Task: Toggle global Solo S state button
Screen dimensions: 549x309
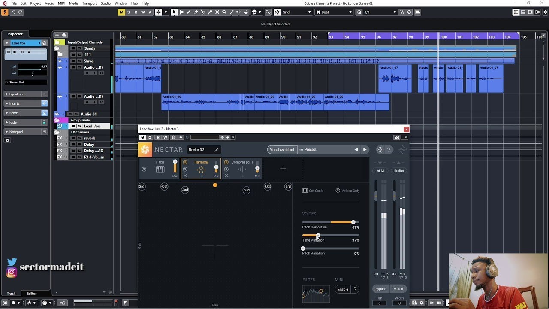Action: [x=129, y=12]
